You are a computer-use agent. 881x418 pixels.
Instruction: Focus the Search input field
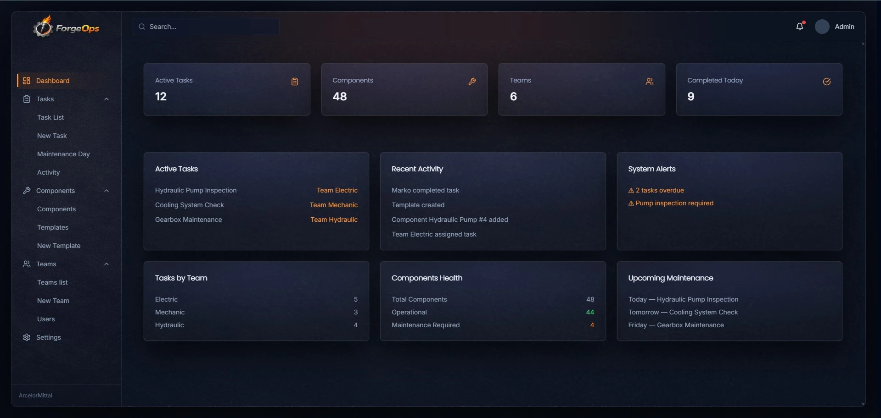pos(206,27)
